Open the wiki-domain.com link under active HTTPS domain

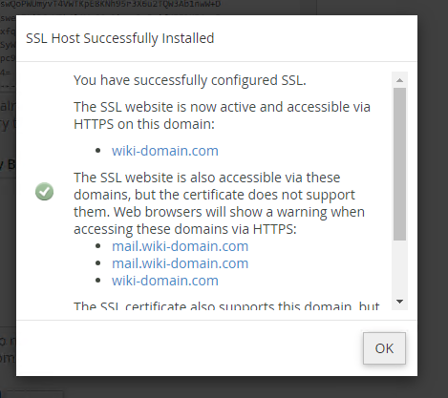165,151
